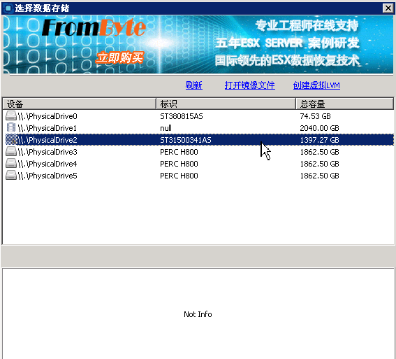
Task: Click the orange 立即购买 banner button
Action: coord(119,58)
